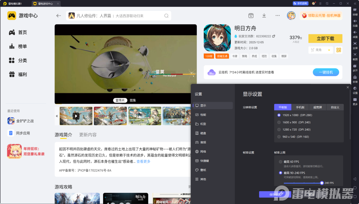Open the 性能 settings section
The height and width of the screenshot is (204, 359).
coord(203,115)
